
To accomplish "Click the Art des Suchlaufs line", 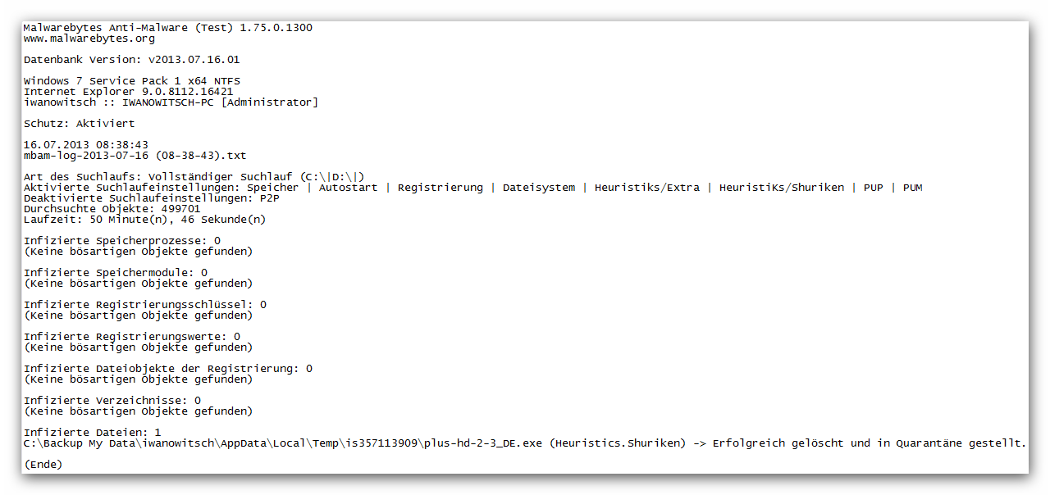I will pyautogui.click(x=194, y=177).
